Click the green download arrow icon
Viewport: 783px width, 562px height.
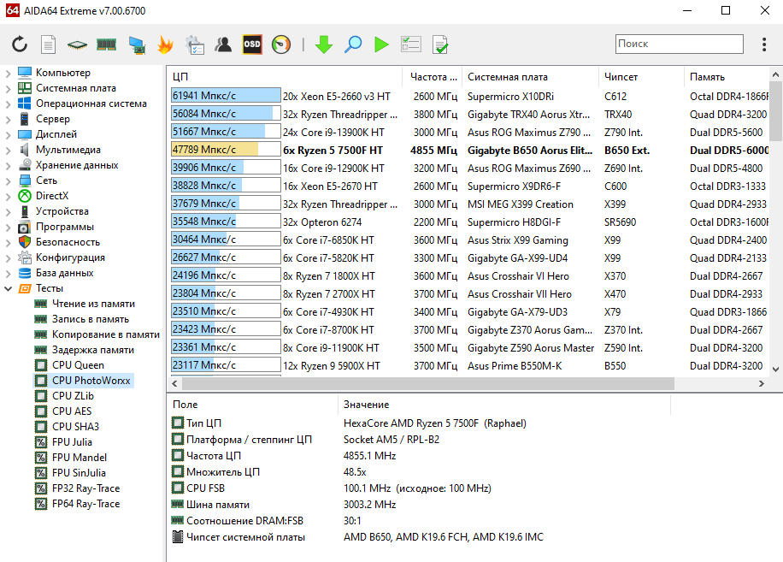pyautogui.click(x=324, y=44)
